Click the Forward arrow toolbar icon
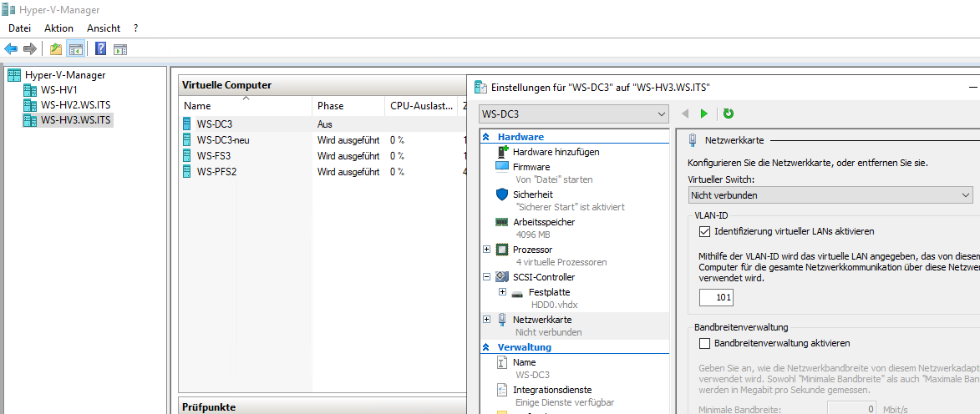The image size is (980, 414). click(29, 48)
